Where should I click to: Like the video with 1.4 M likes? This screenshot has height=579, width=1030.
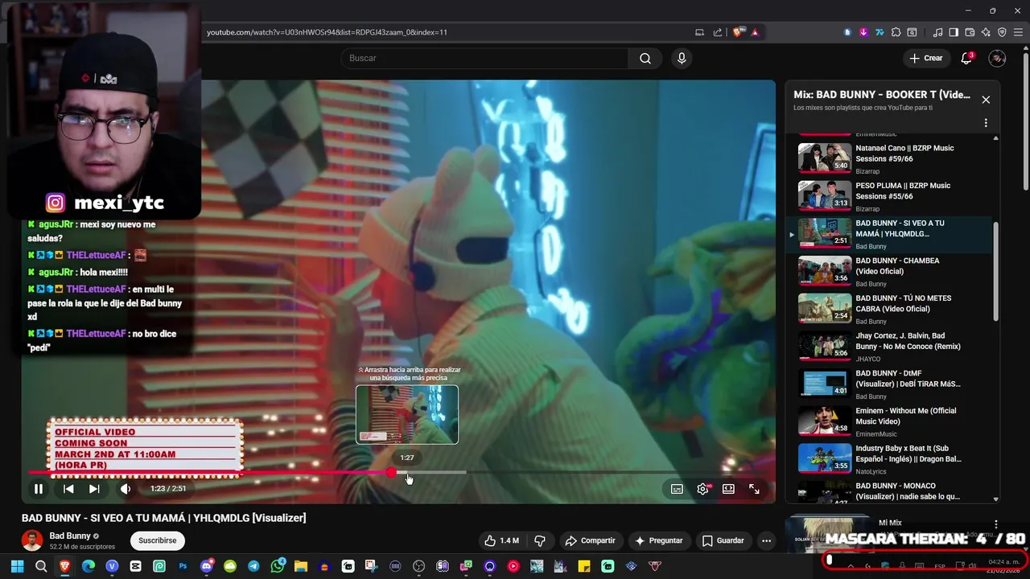(502, 540)
